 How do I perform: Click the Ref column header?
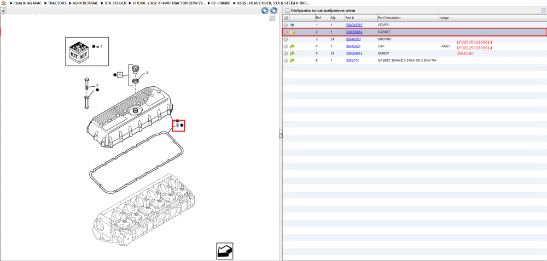click(322, 18)
